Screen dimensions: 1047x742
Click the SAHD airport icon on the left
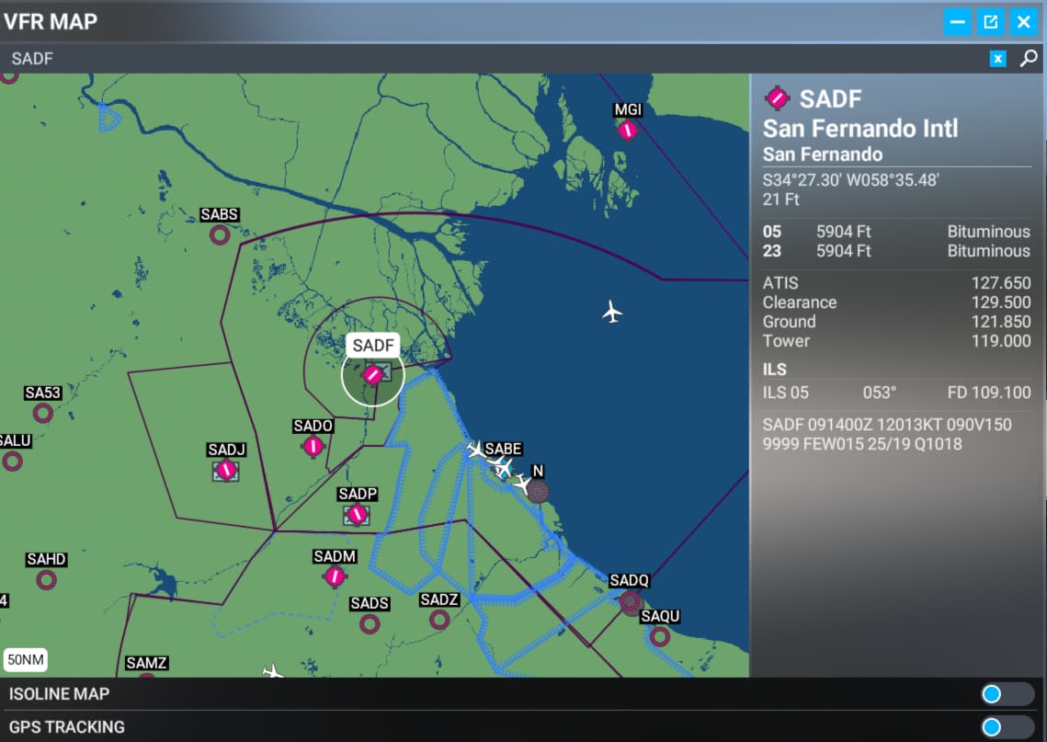(x=45, y=579)
